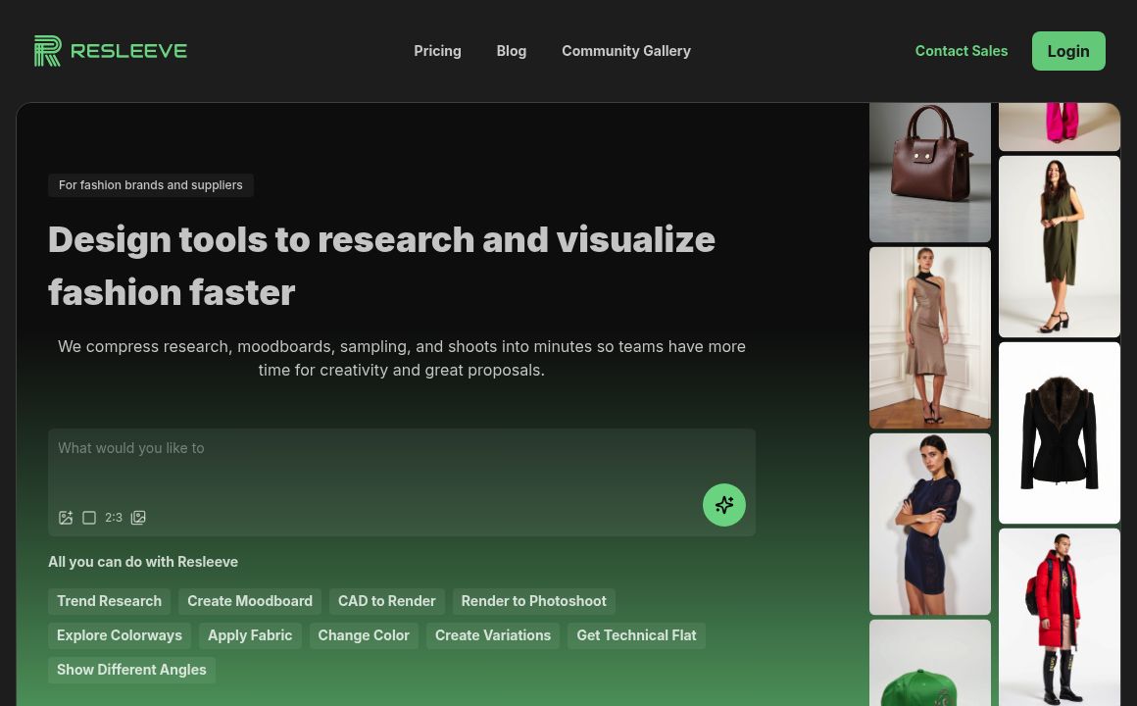The height and width of the screenshot is (706, 1137).
Task: Select the Trend Research chip
Action: pyautogui.click(x=109, y=601)
